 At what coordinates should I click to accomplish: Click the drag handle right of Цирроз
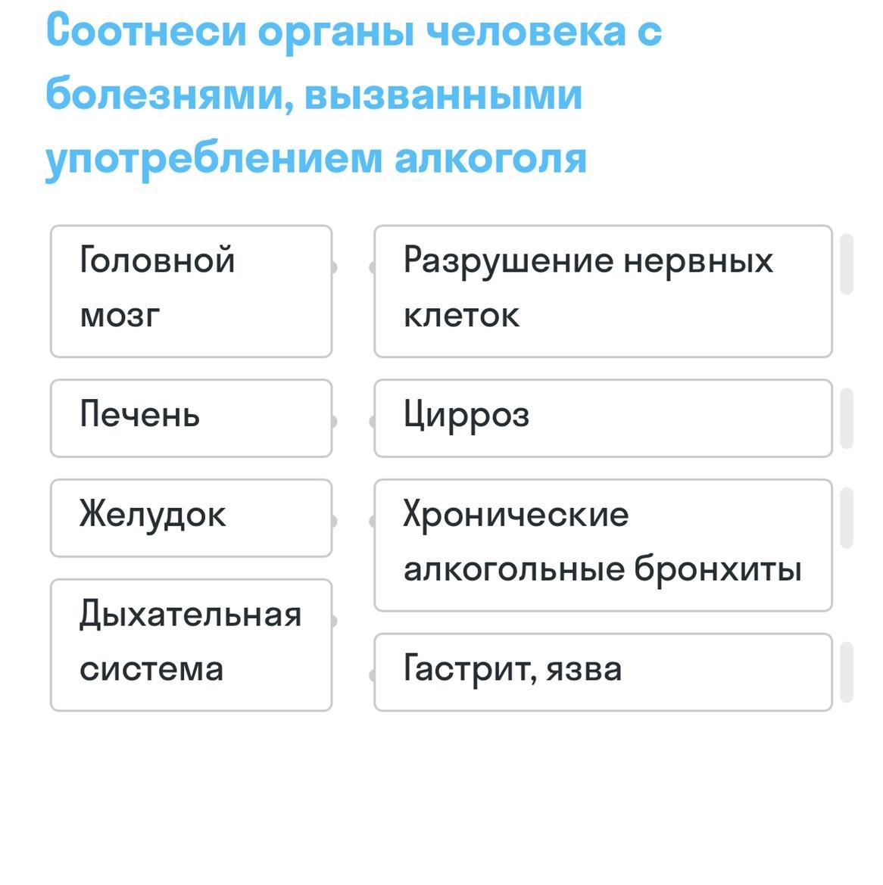847,418
